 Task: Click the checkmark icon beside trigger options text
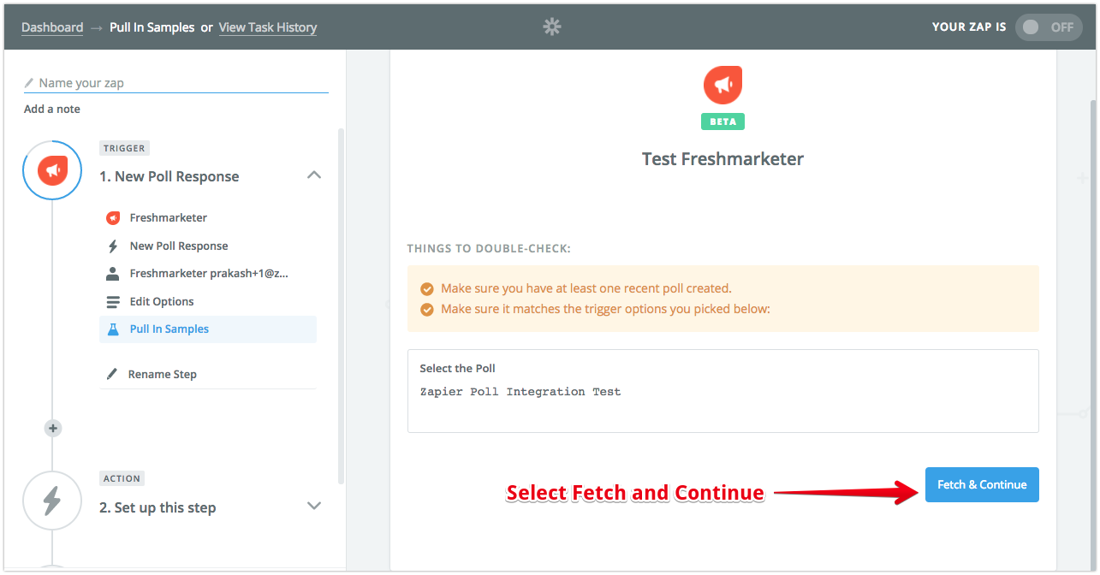pos(427,310)
